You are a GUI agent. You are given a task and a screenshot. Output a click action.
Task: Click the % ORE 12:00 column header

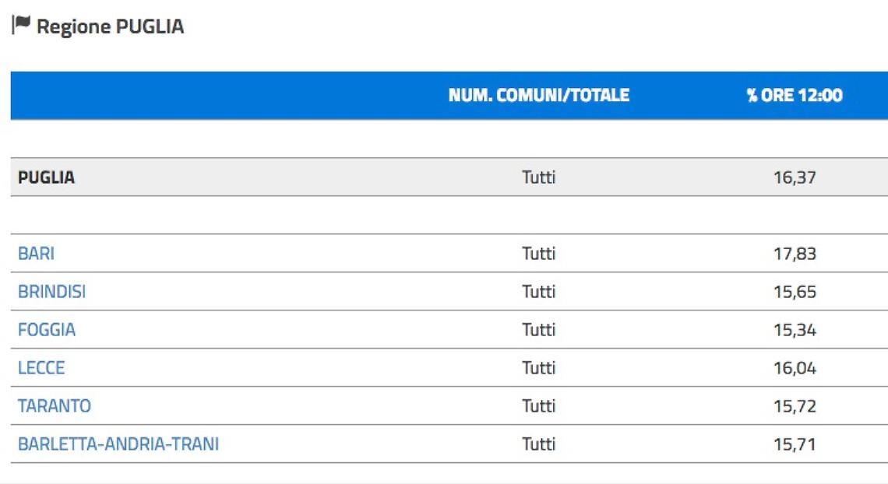[795, 95]
